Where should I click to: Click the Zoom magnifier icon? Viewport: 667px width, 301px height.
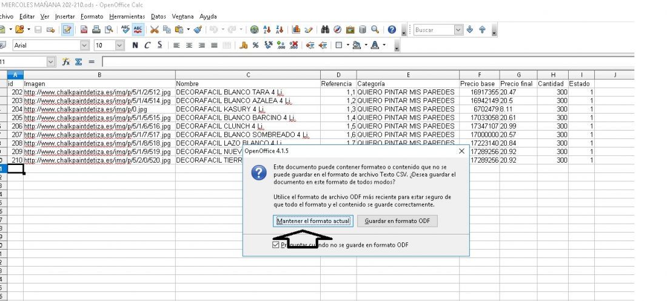tap(375, 30)
